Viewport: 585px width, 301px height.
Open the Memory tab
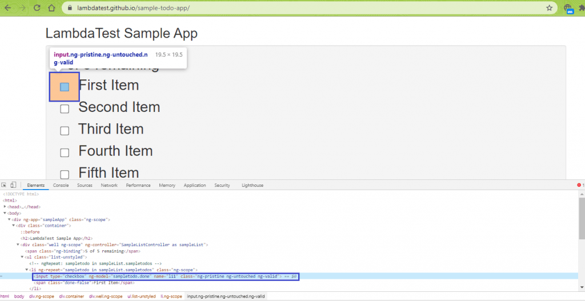[167, 185]
